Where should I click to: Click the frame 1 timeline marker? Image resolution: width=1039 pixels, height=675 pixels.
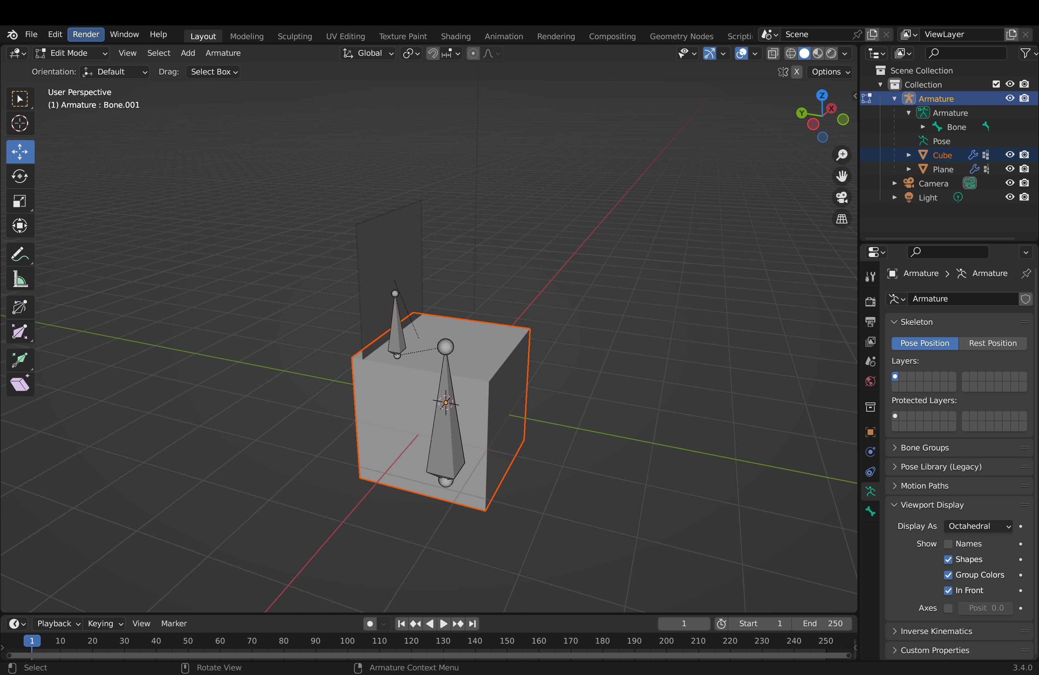click(32, 641)
